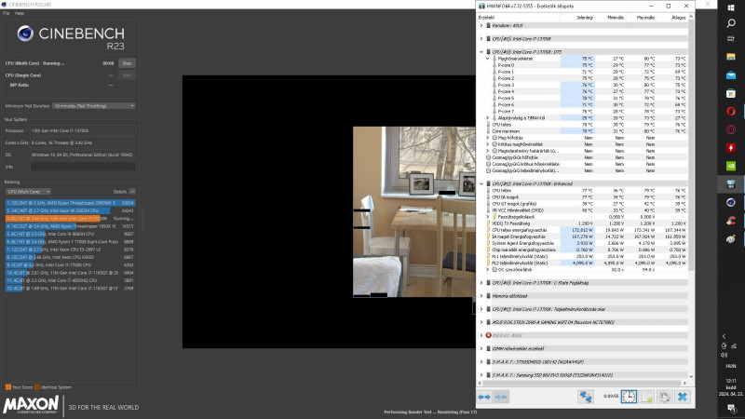Open the remote network connection icon in HWiNFO
Viewport: 745px width, 419px height.
pyautogui.click(x=586, y=397)
